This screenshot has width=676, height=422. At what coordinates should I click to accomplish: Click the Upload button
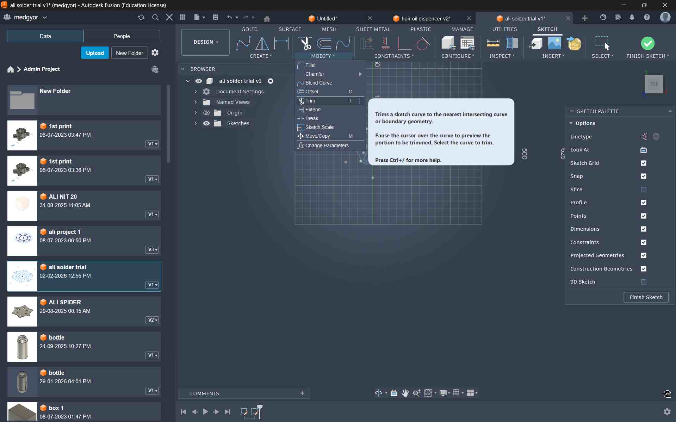point(95,53)
